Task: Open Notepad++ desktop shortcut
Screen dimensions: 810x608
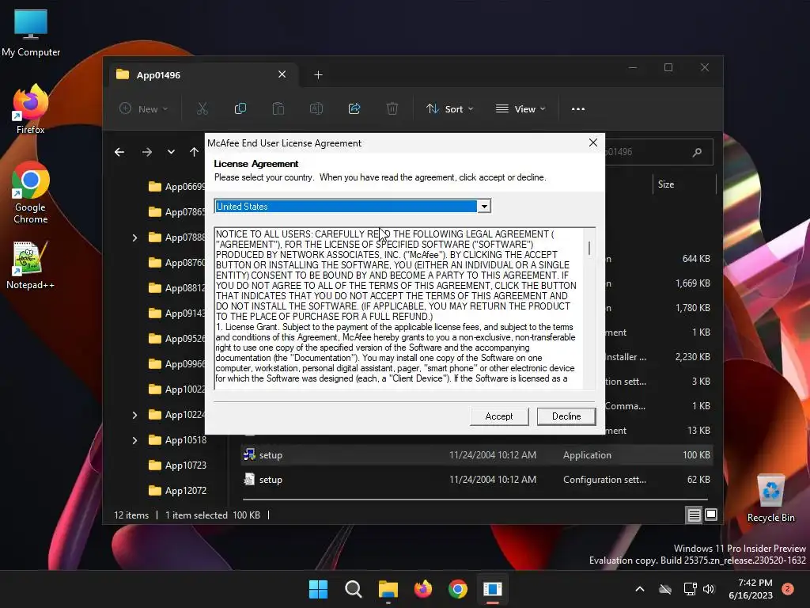Action: pos(31,264)
